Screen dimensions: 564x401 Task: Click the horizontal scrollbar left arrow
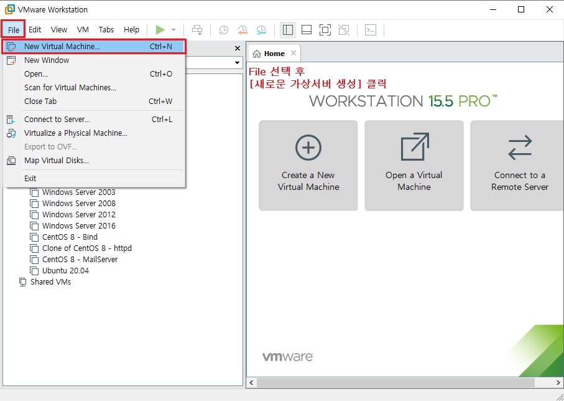pos(251,382)
